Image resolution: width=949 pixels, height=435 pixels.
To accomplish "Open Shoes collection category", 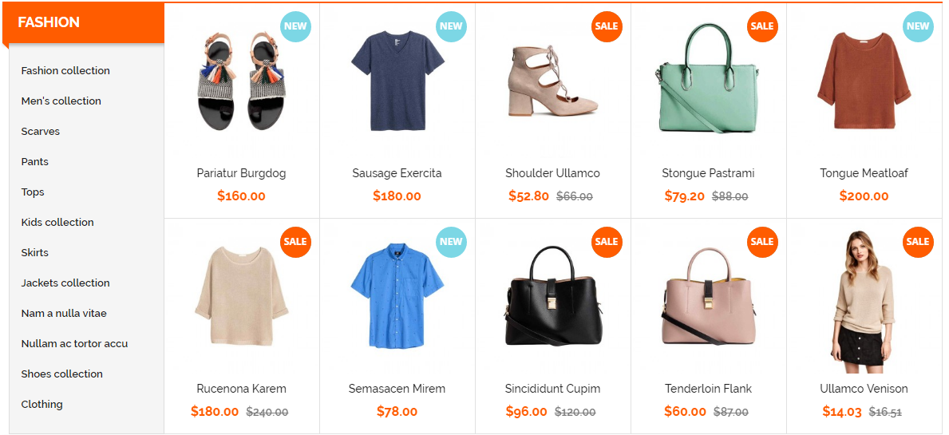I will tap(61, 374).
